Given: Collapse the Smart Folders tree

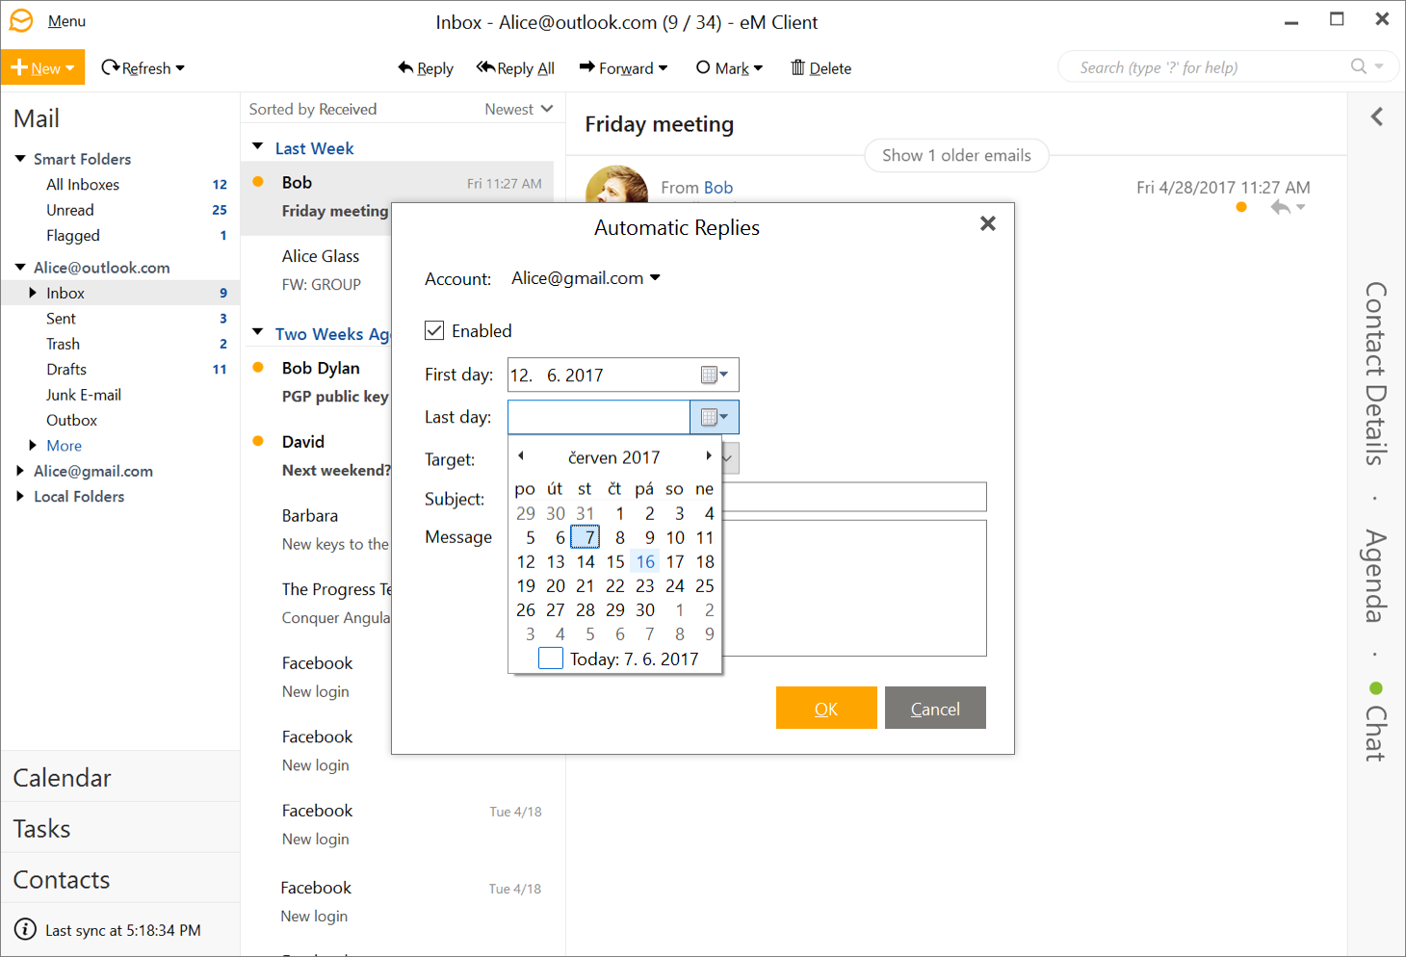Looking at the screenshot, I should [x=20, y=159].
